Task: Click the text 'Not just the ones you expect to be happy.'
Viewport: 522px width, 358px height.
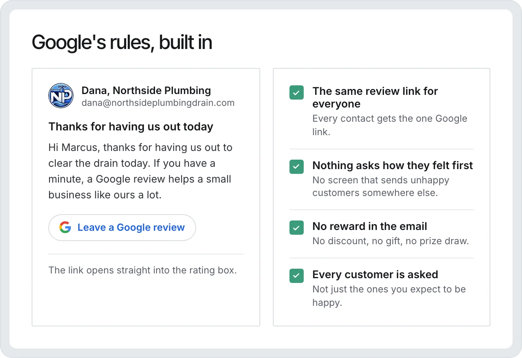Action: pyautogui.click(x=389, y=296)
